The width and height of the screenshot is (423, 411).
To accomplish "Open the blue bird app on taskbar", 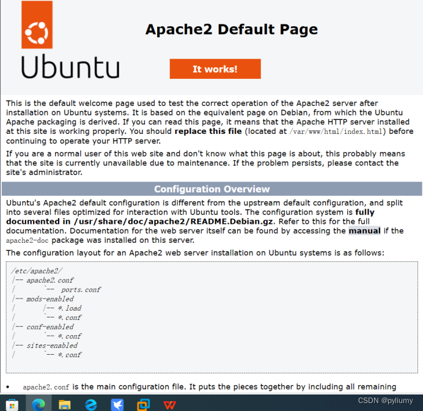I will click(x=117, y=405).
